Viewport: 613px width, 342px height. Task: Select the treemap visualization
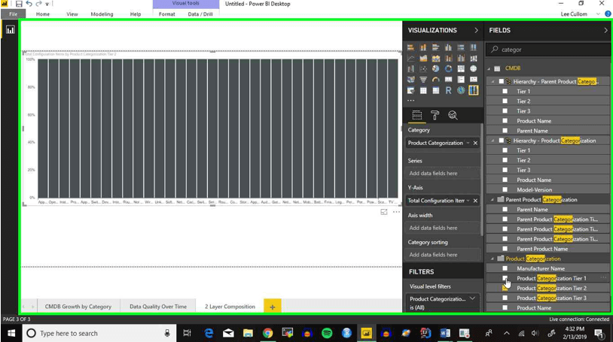click(461, 68)
